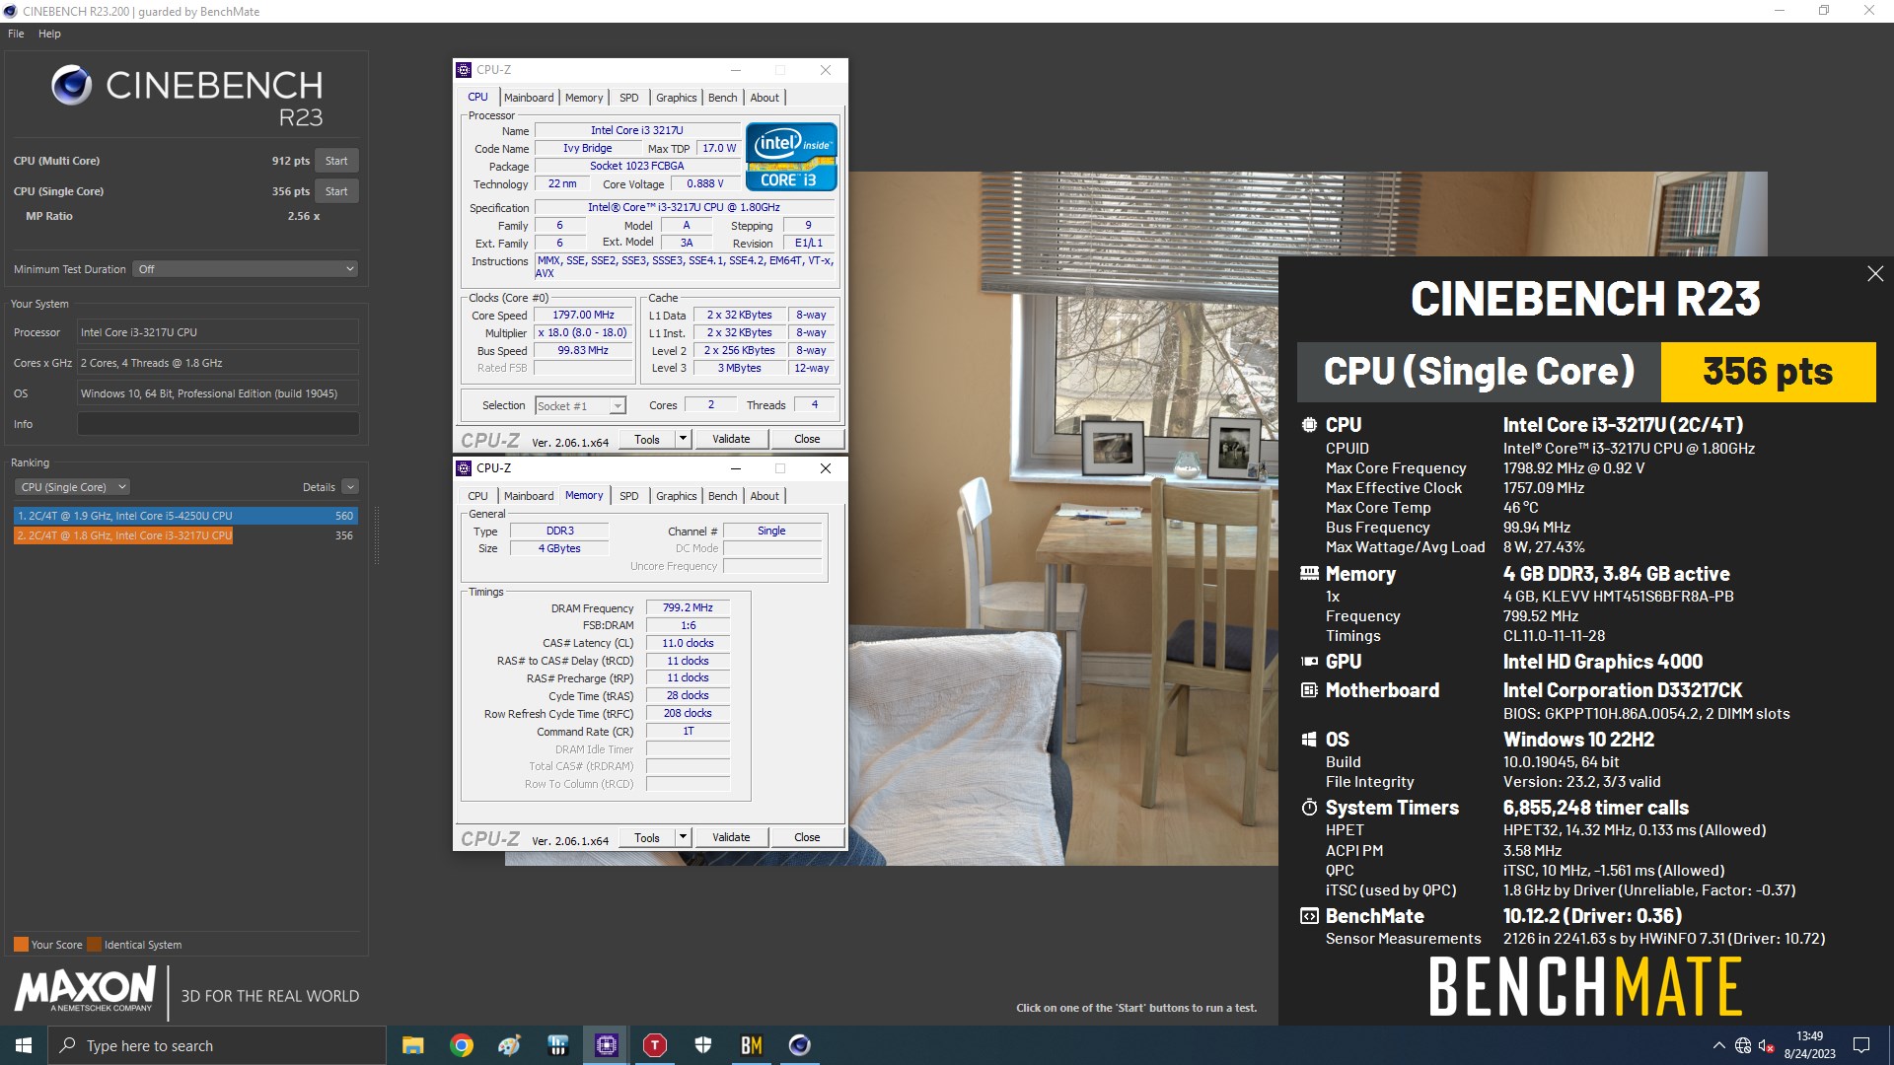The width and height of the screenshot is (1894, 1065).
Task: Open the Help menu in Cinebench
Action: (49, 34)
